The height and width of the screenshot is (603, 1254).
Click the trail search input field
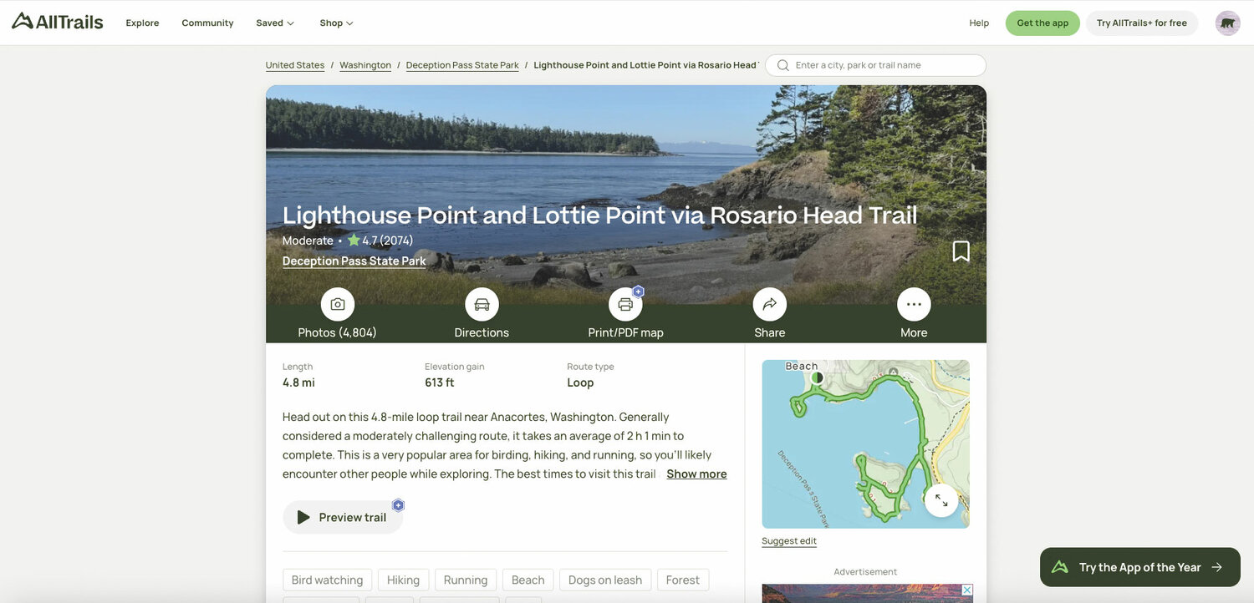[875, 65]
